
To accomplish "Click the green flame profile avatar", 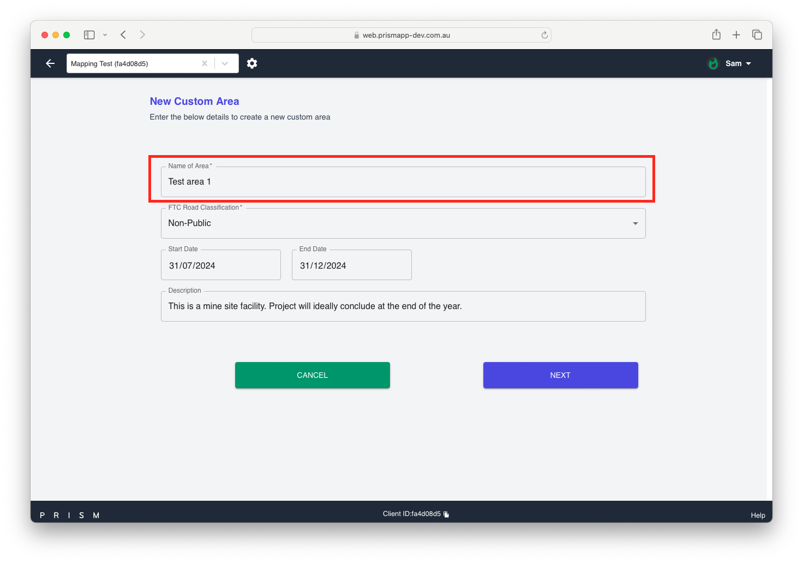I will pos(713,63).
